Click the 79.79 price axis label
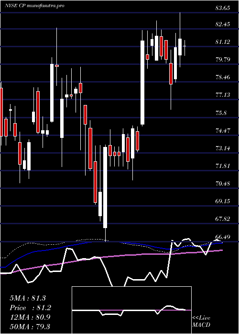This screenshot has height=334, width=239. 223,60
